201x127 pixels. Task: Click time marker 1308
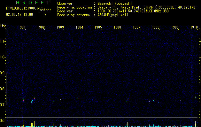tap(156, 27)
